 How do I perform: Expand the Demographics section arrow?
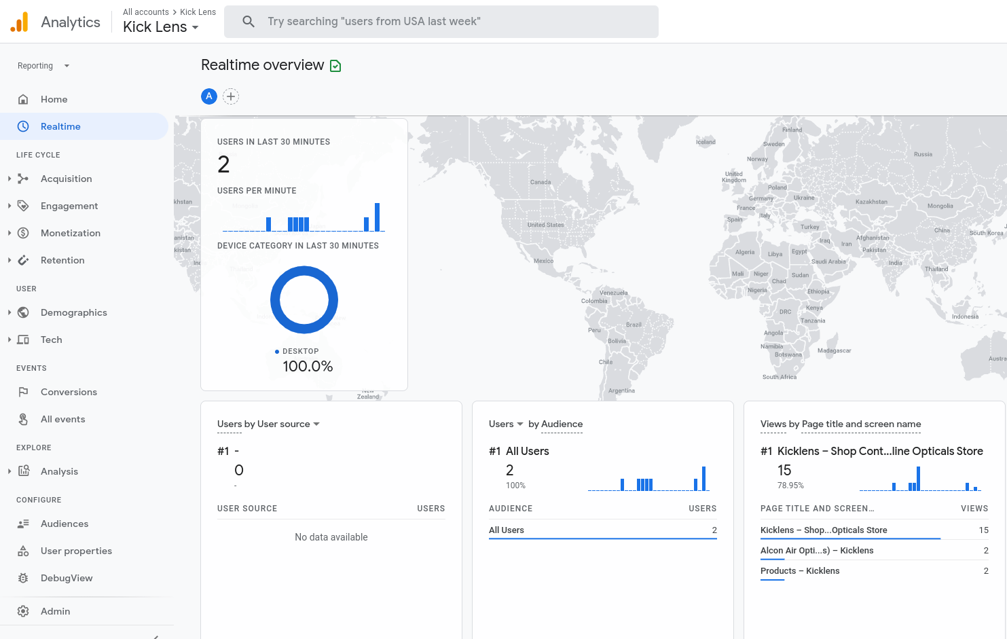(10, 312)
